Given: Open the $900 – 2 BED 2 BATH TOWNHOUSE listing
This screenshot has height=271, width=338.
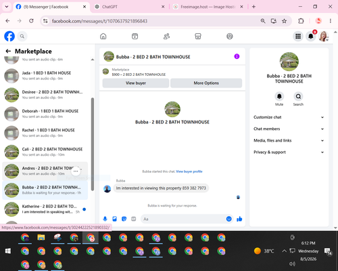Looking at the screenshot, I should tap(139, 75).
